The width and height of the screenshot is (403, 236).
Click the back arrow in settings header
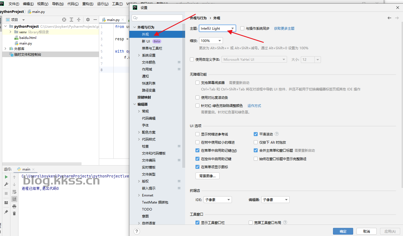(x=389, y=18)
